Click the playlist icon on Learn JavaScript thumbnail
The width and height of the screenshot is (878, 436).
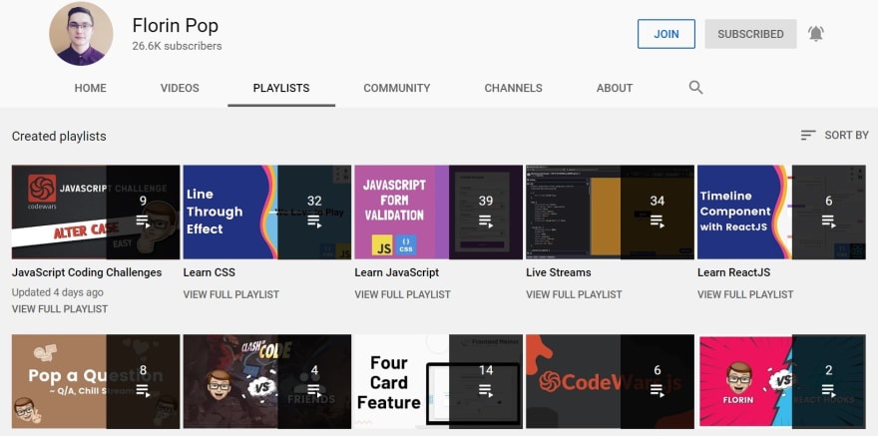pos(486,220)
